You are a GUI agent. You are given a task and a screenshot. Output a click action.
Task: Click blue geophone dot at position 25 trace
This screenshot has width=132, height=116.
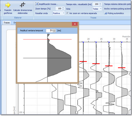(96, 42)
